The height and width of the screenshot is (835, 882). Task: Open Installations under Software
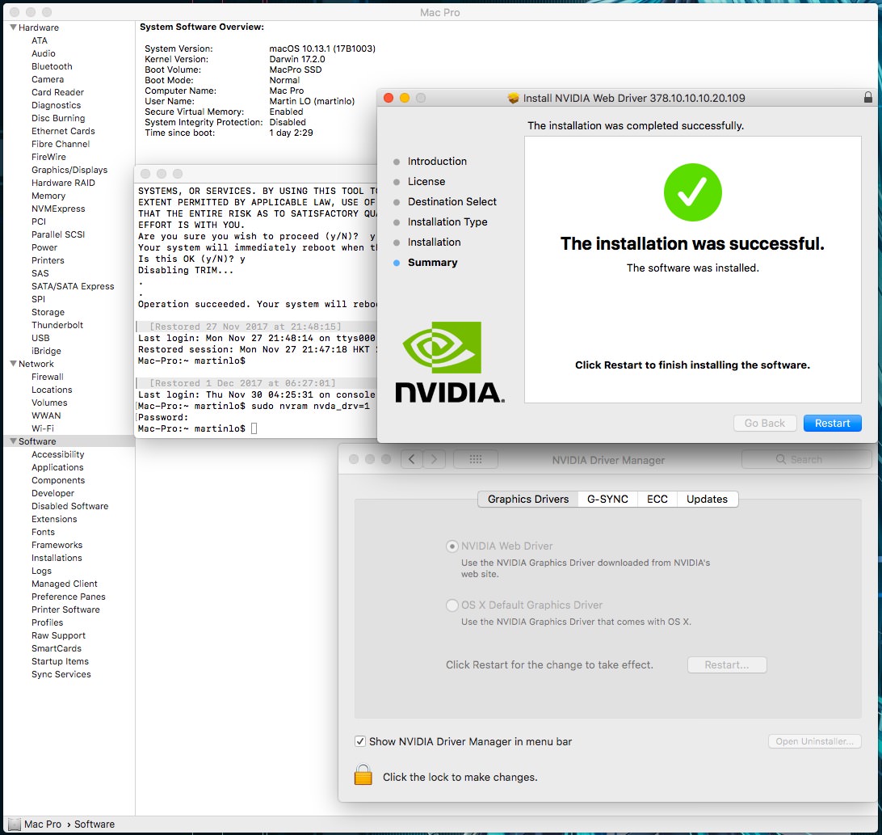(x=57, y=558)
